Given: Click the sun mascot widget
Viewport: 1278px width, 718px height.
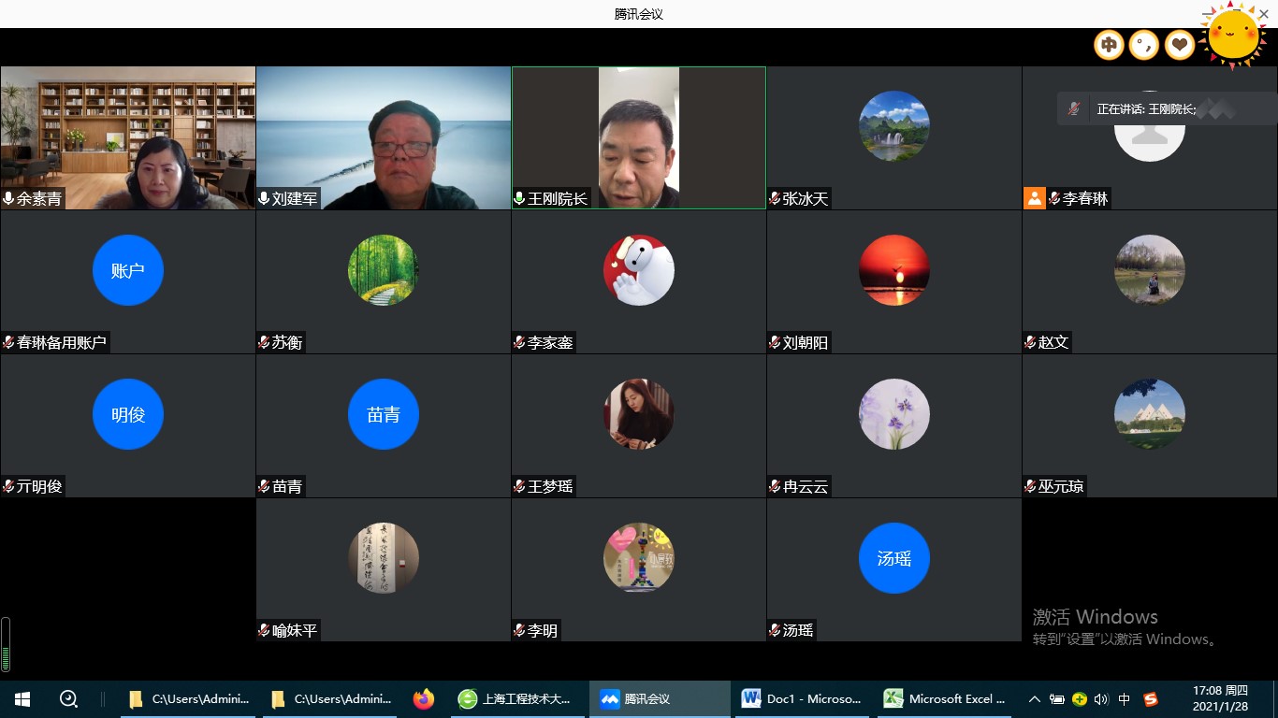Looking at the screenshot, I should coord(1233,36).
